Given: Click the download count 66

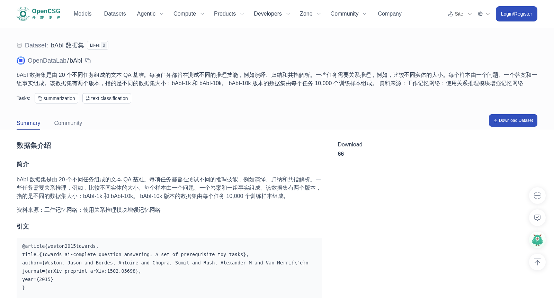Looking at the screenshot, I should point(341,154).
